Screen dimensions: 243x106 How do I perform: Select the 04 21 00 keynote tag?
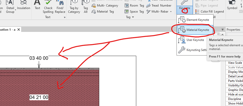click(x=39, y=97)
